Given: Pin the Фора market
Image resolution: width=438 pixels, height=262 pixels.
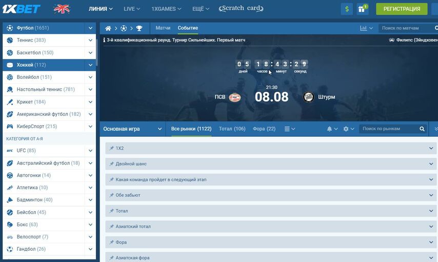Looking at the screenshot, I should (111, 242).
